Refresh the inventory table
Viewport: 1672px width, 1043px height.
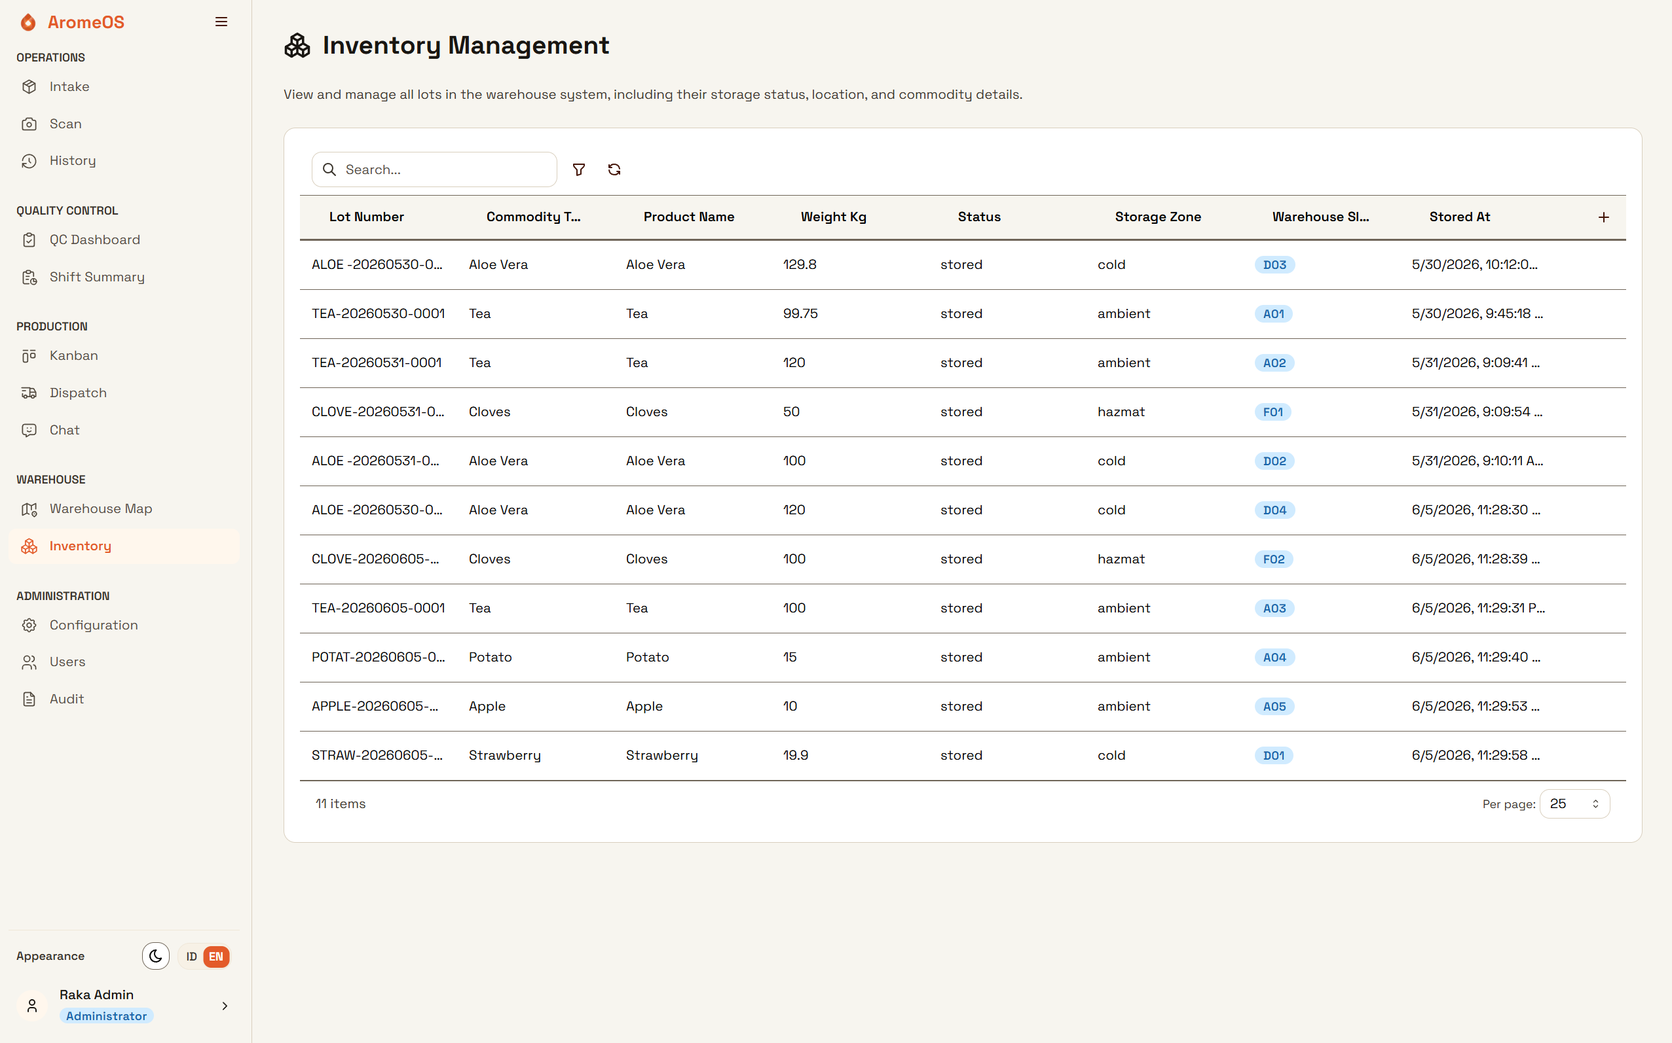click(614, 169)
